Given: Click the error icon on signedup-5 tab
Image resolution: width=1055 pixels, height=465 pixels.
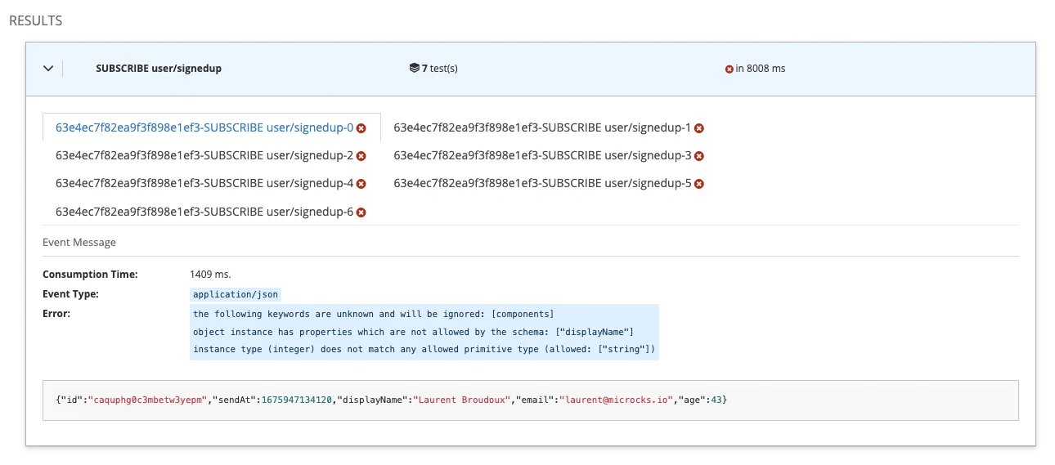Looking at the screenshot, I should pyautogui.click(x=699, y=185).
